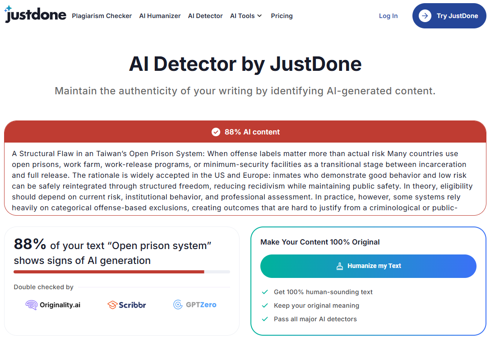
Task: Open the Pricing page
Action: tap(282, 16)
